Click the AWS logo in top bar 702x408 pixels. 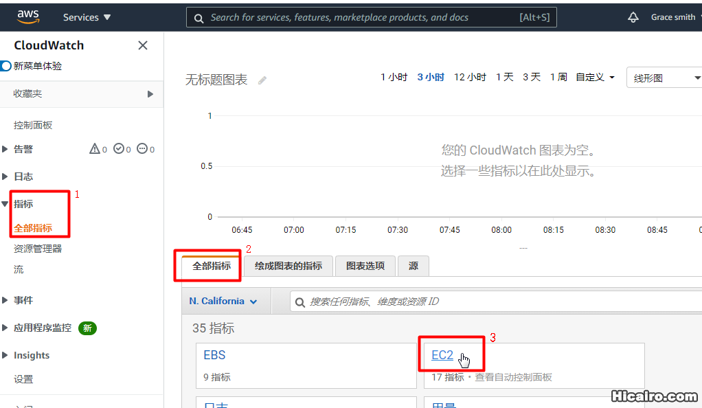tap(27, 16)
